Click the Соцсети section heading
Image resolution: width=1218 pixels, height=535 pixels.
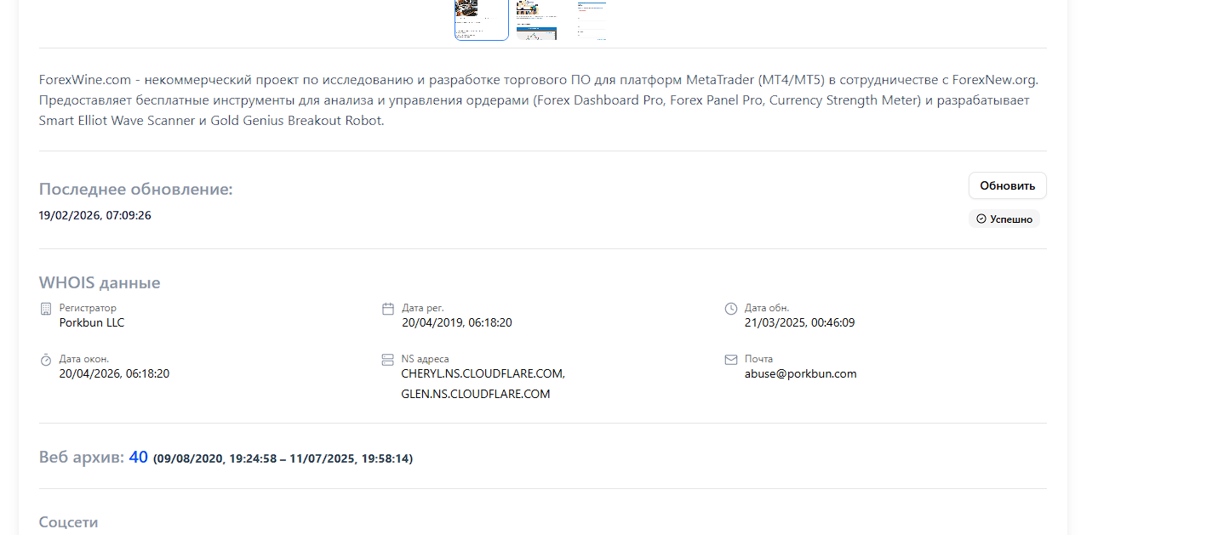pos(69,521)
